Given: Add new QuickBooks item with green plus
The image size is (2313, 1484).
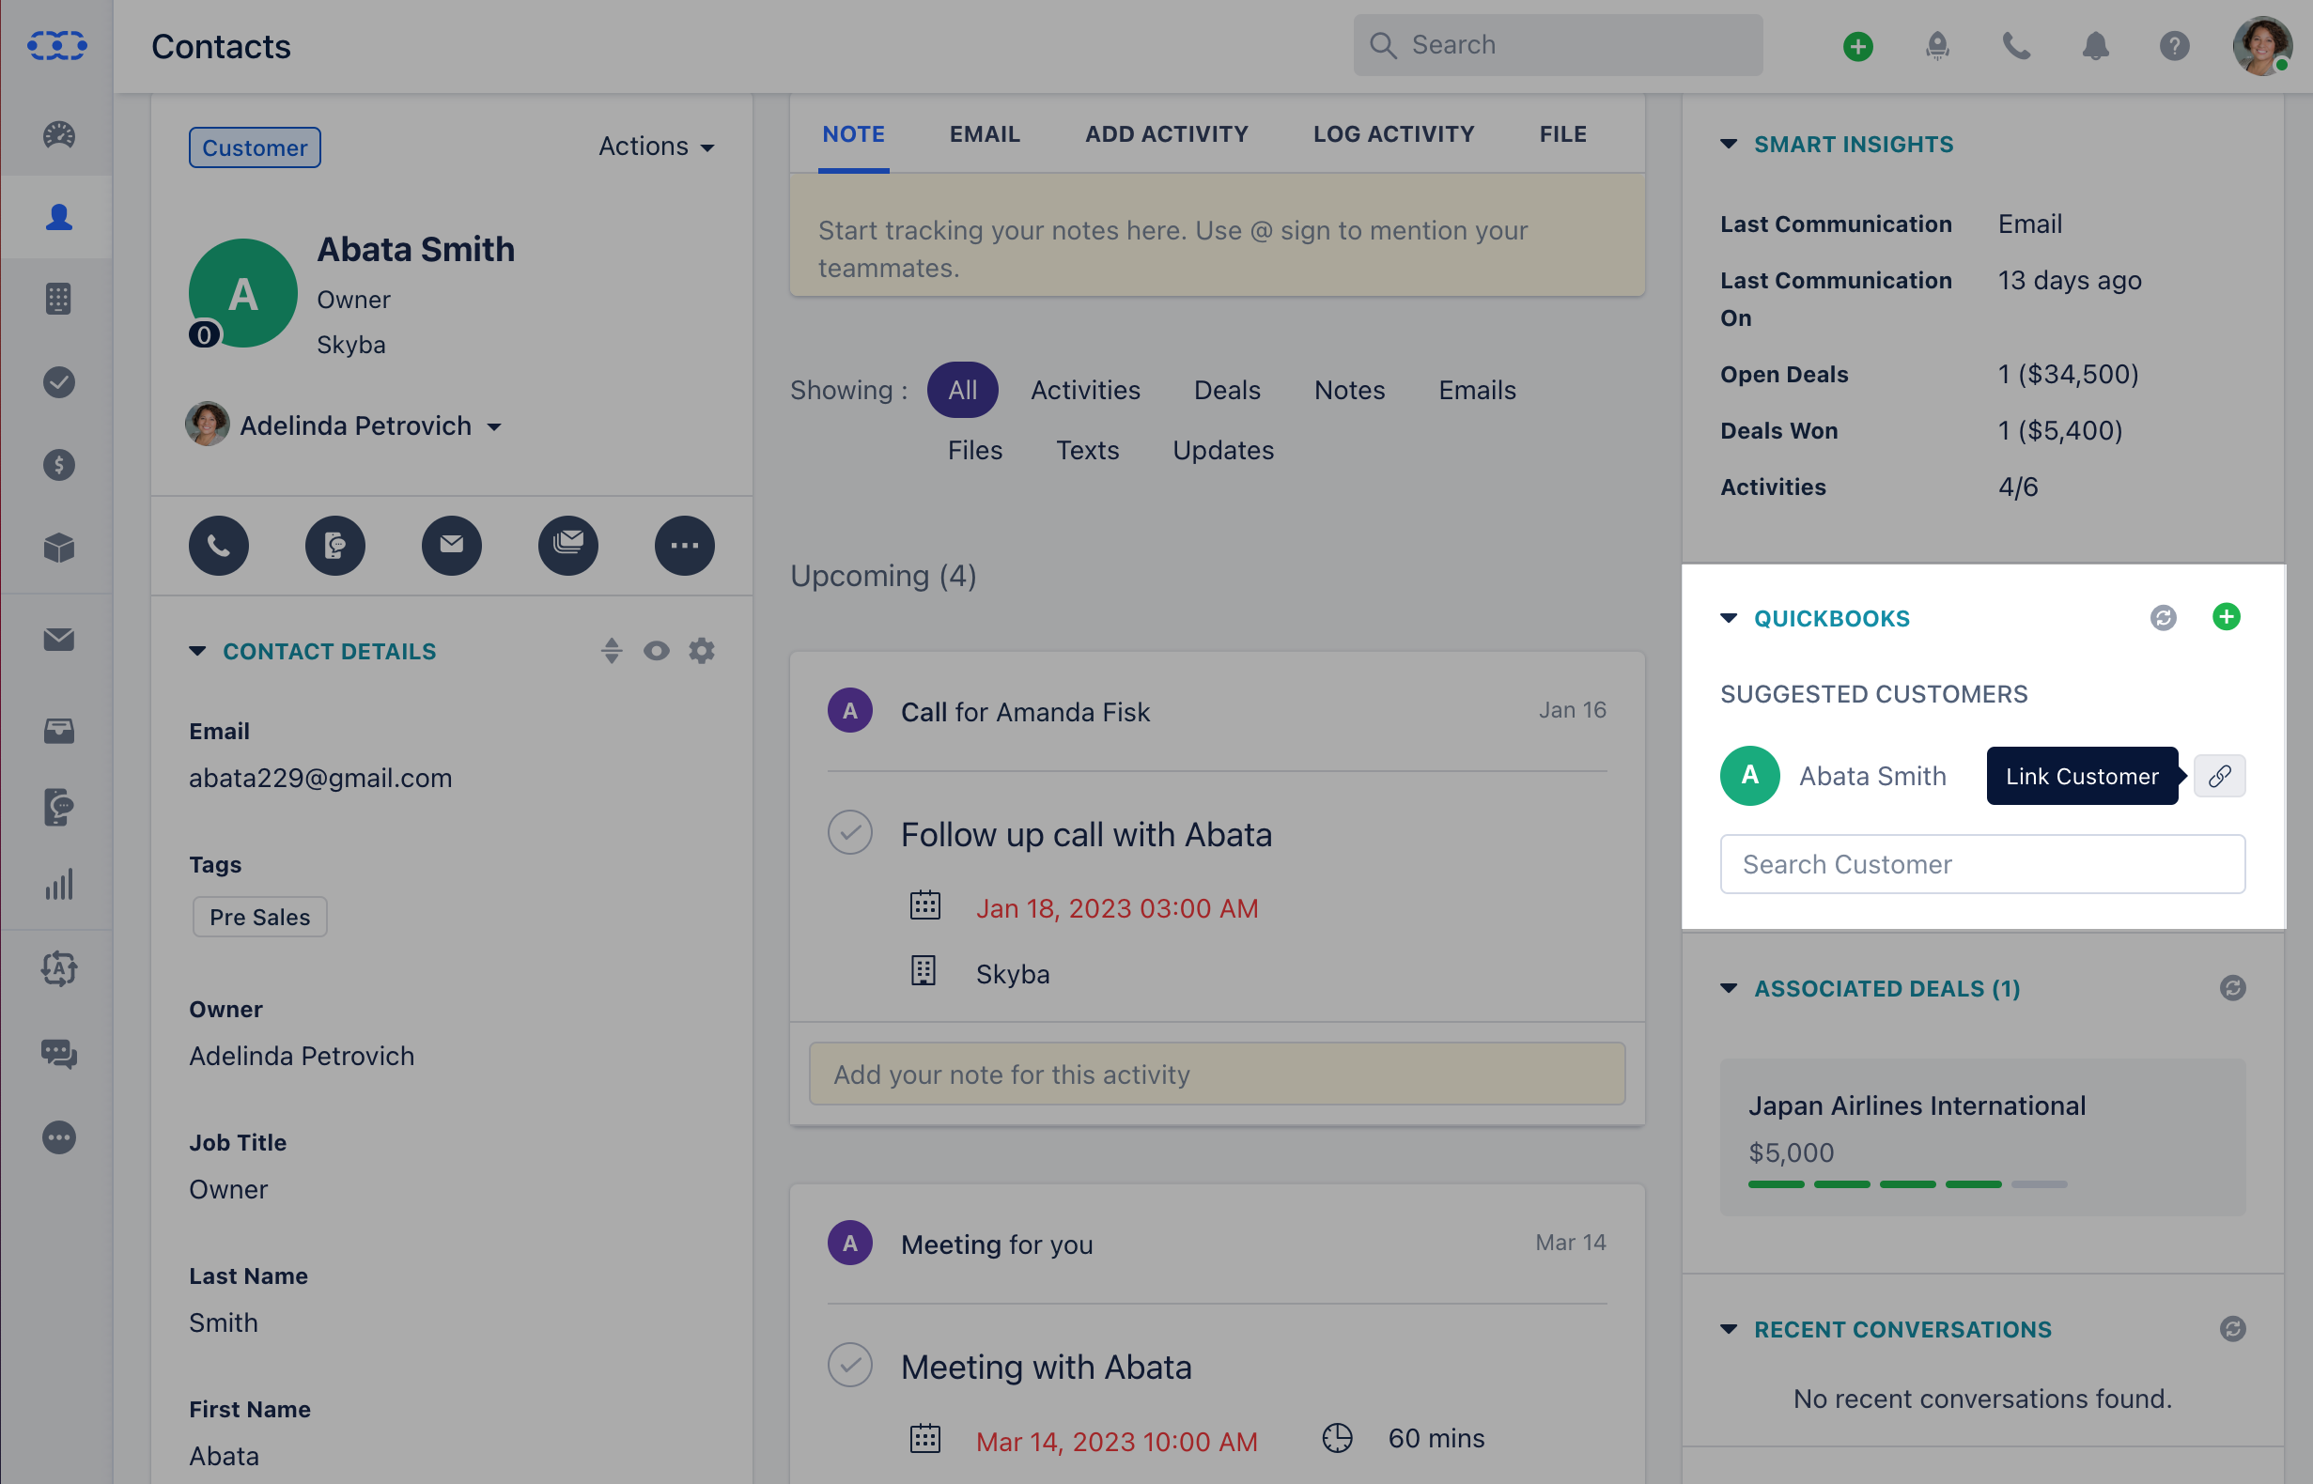Looking at the screenshot, I should point(2227,617).
